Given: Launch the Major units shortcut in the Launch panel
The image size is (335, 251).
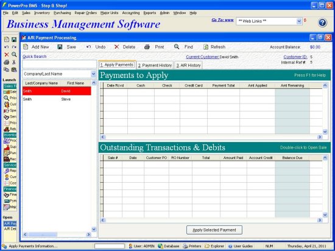Looking at the screenshot, I should pos(10,207).
